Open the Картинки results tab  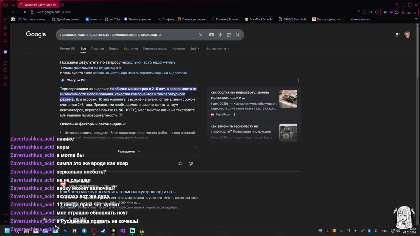(131, 49)
